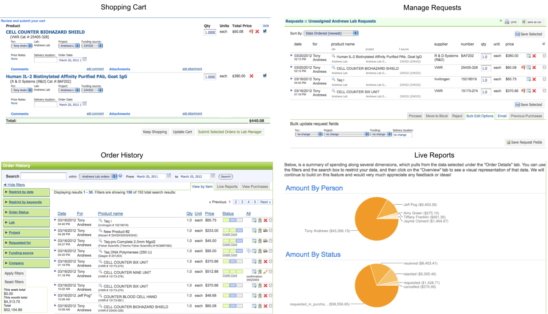Click Submit Selected Orders to Lab Manager

pyautogui.click(x=230, y=132)
